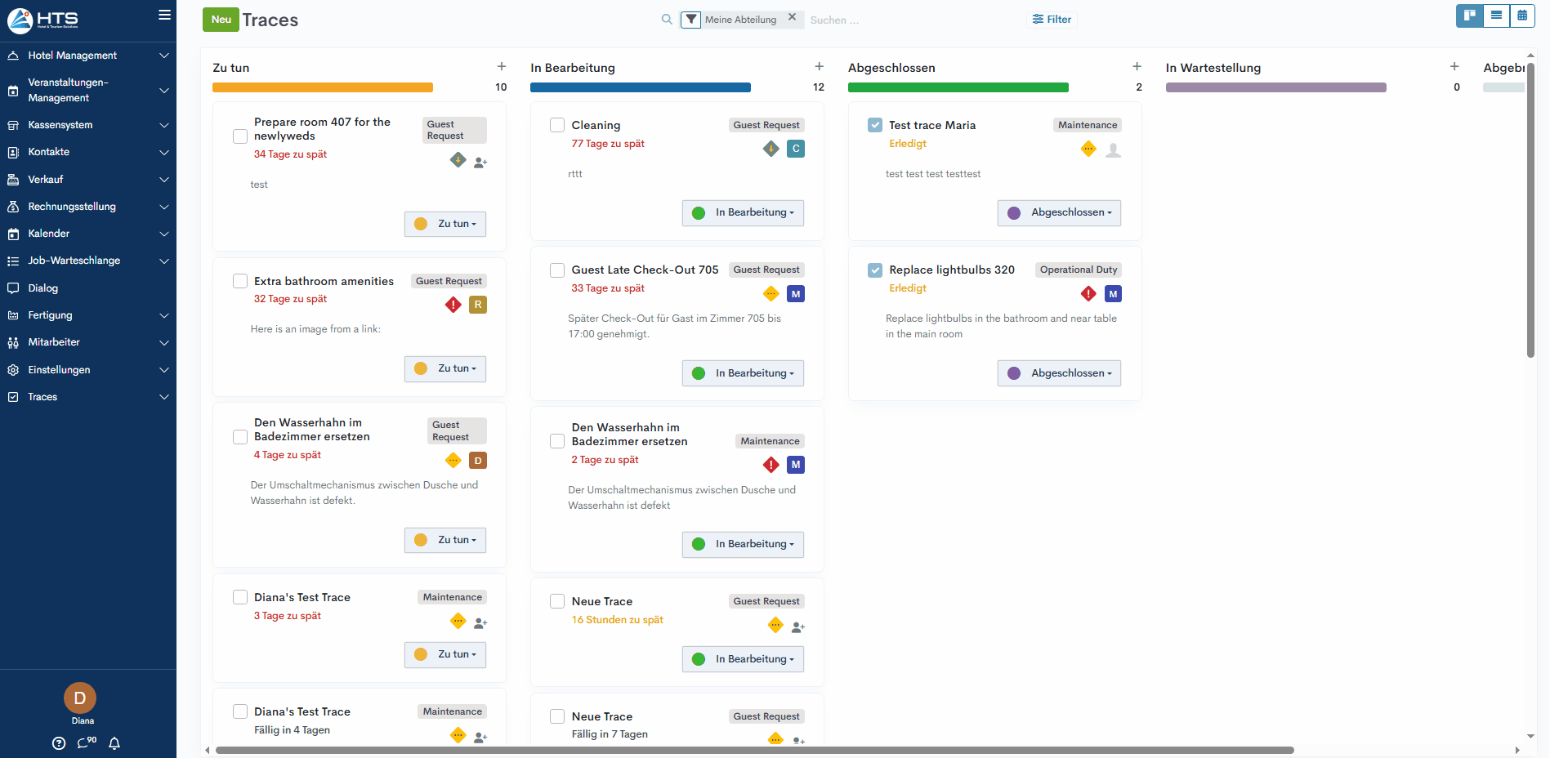Switch to calendar view icon
The image size is (1550, 758).
tap(1522, 16)
